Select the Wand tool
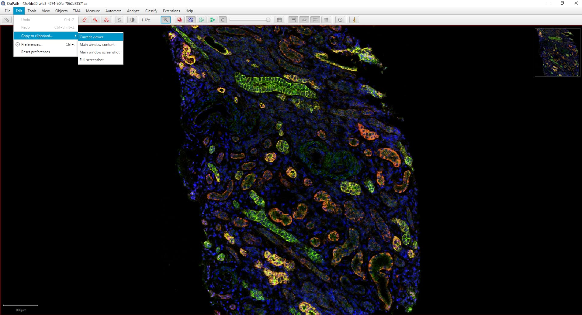Image resolution: width=582 pixels, height=315 pixels. coord(95,20)
